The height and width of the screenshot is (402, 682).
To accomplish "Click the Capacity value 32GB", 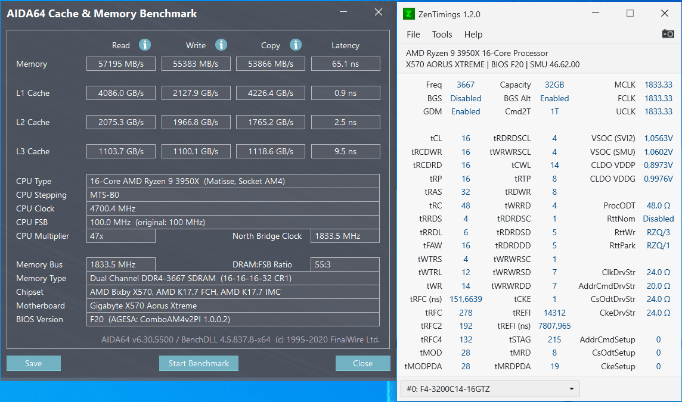I will point(554,85).
